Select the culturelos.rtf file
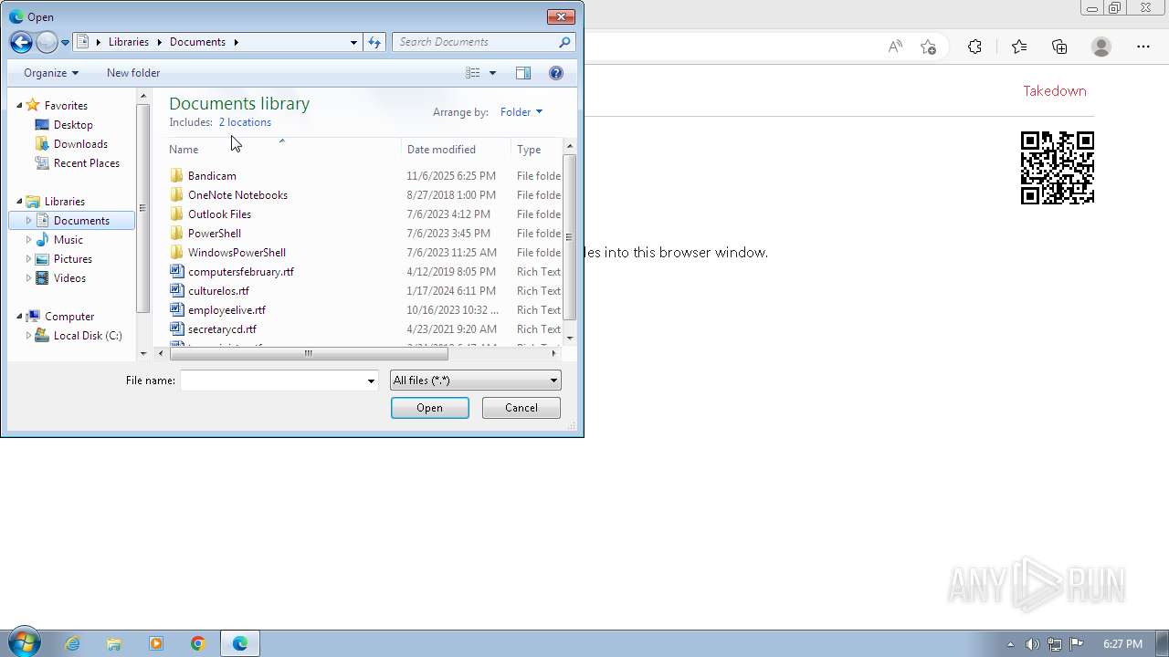The height and width of the screenshot is (657, 1169). (218, 291)
